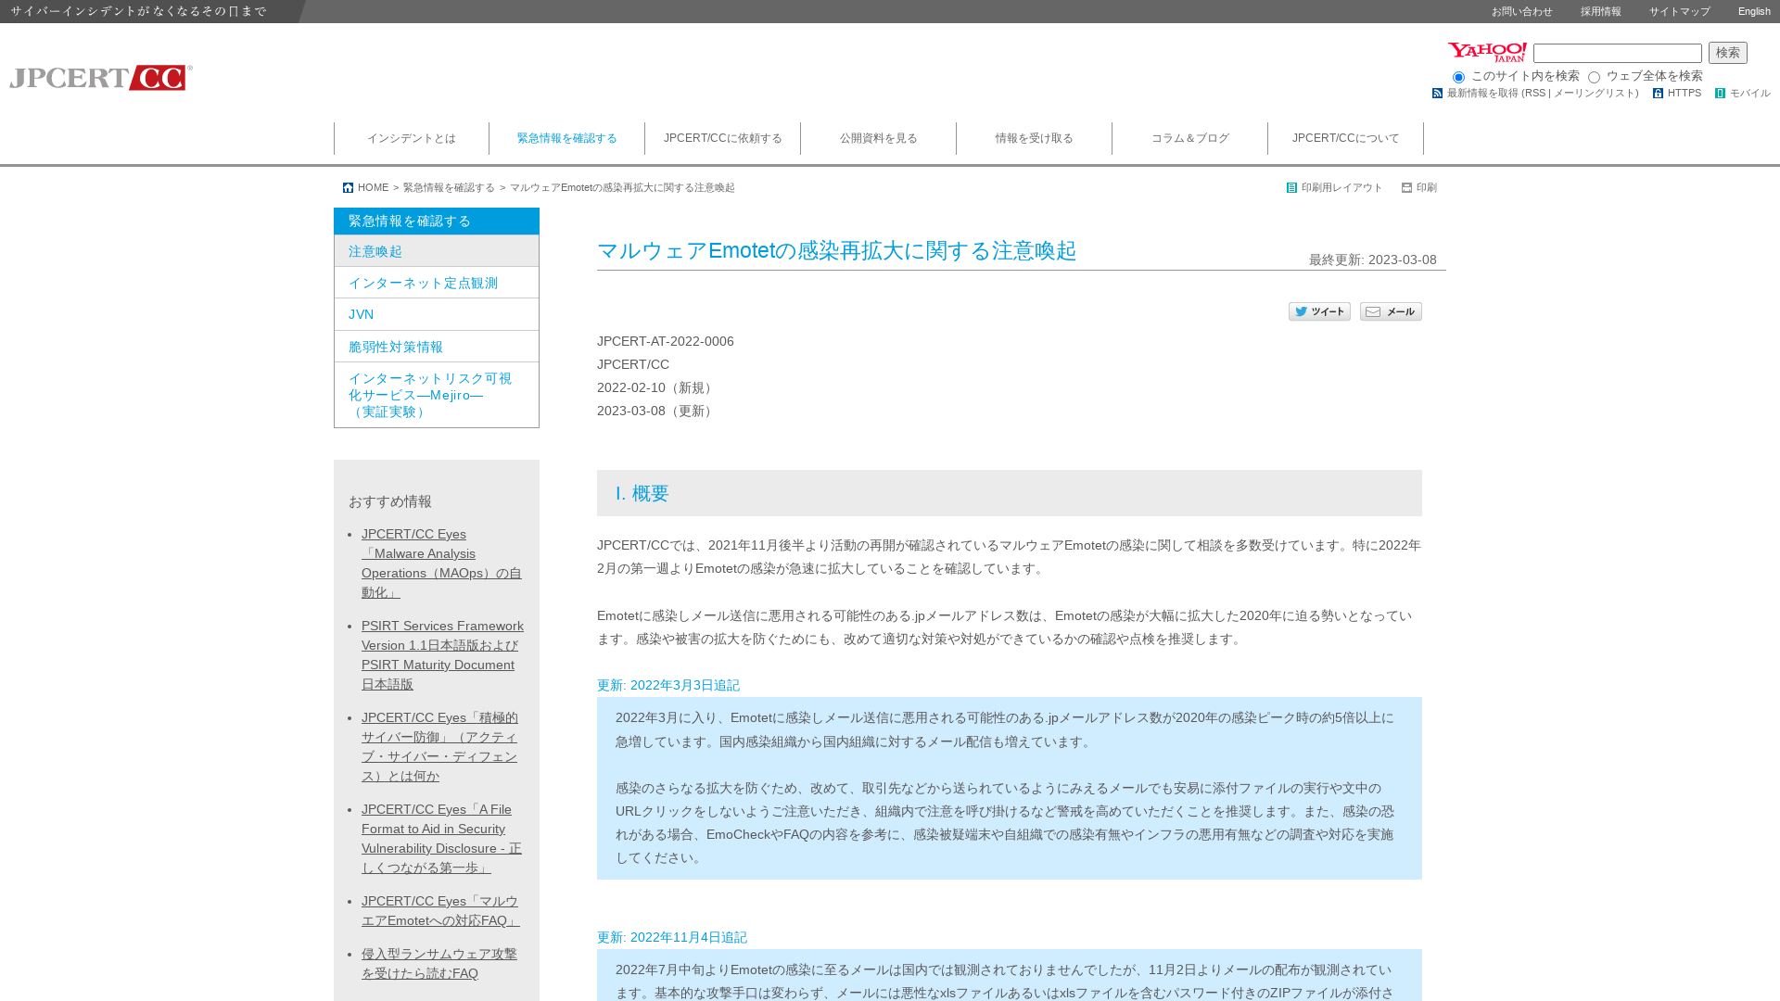
Task: Switch to English version
Action: (1754, 12)
